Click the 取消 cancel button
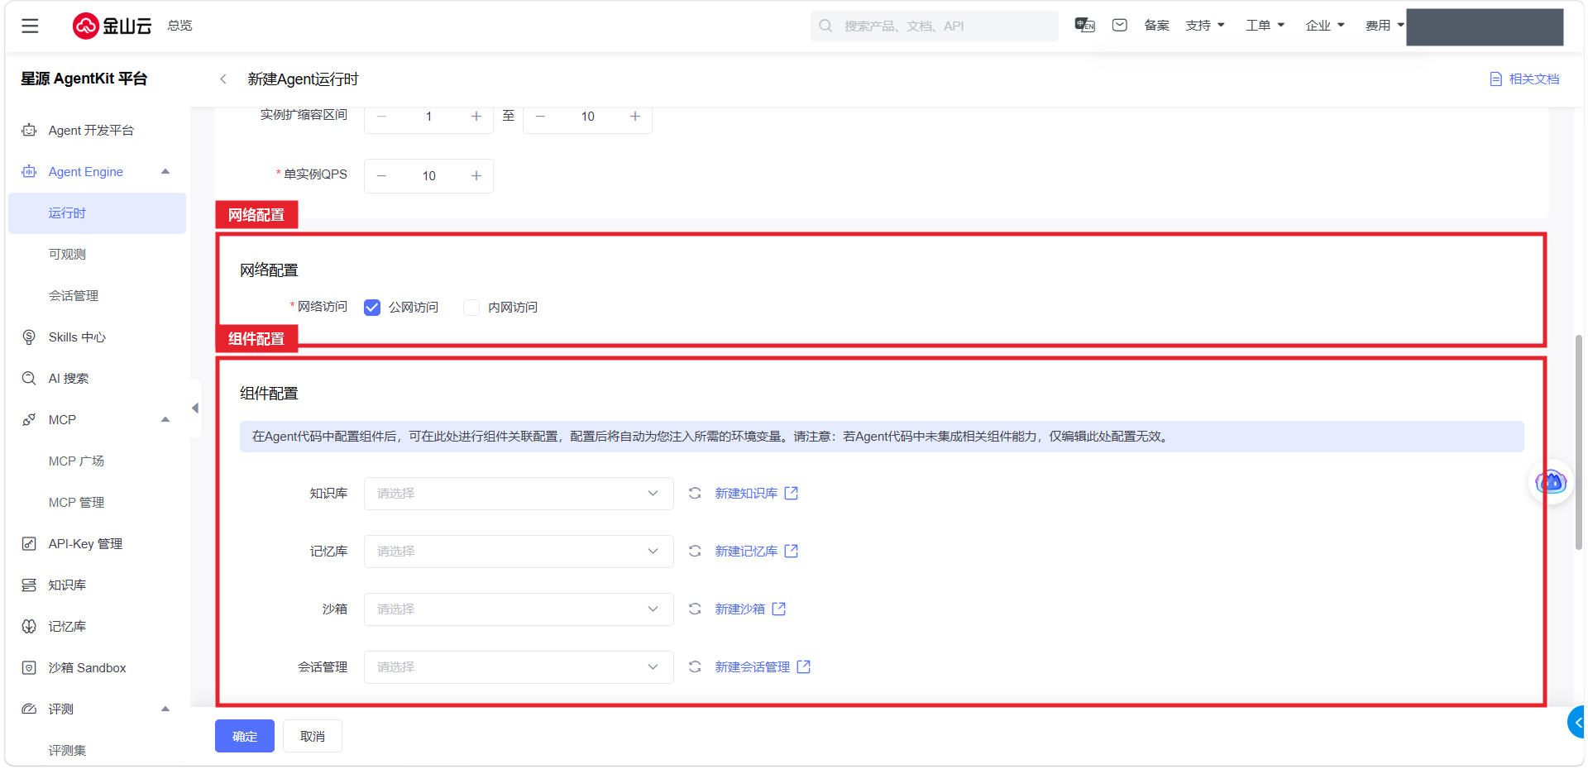 313,736
